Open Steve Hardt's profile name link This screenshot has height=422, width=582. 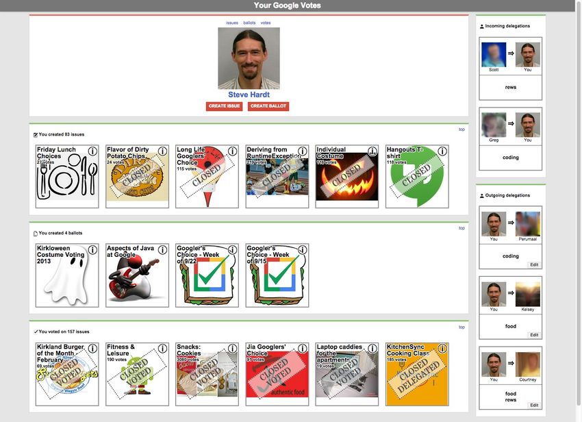click(249, 95)
